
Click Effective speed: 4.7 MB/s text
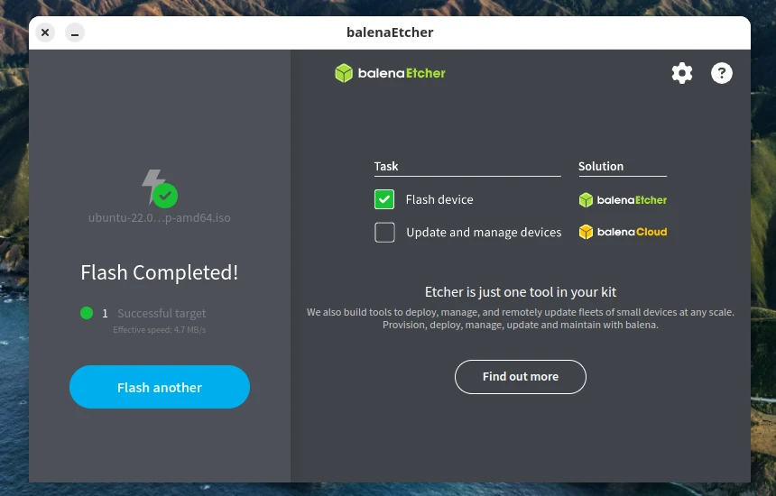(x=160, y=330)
